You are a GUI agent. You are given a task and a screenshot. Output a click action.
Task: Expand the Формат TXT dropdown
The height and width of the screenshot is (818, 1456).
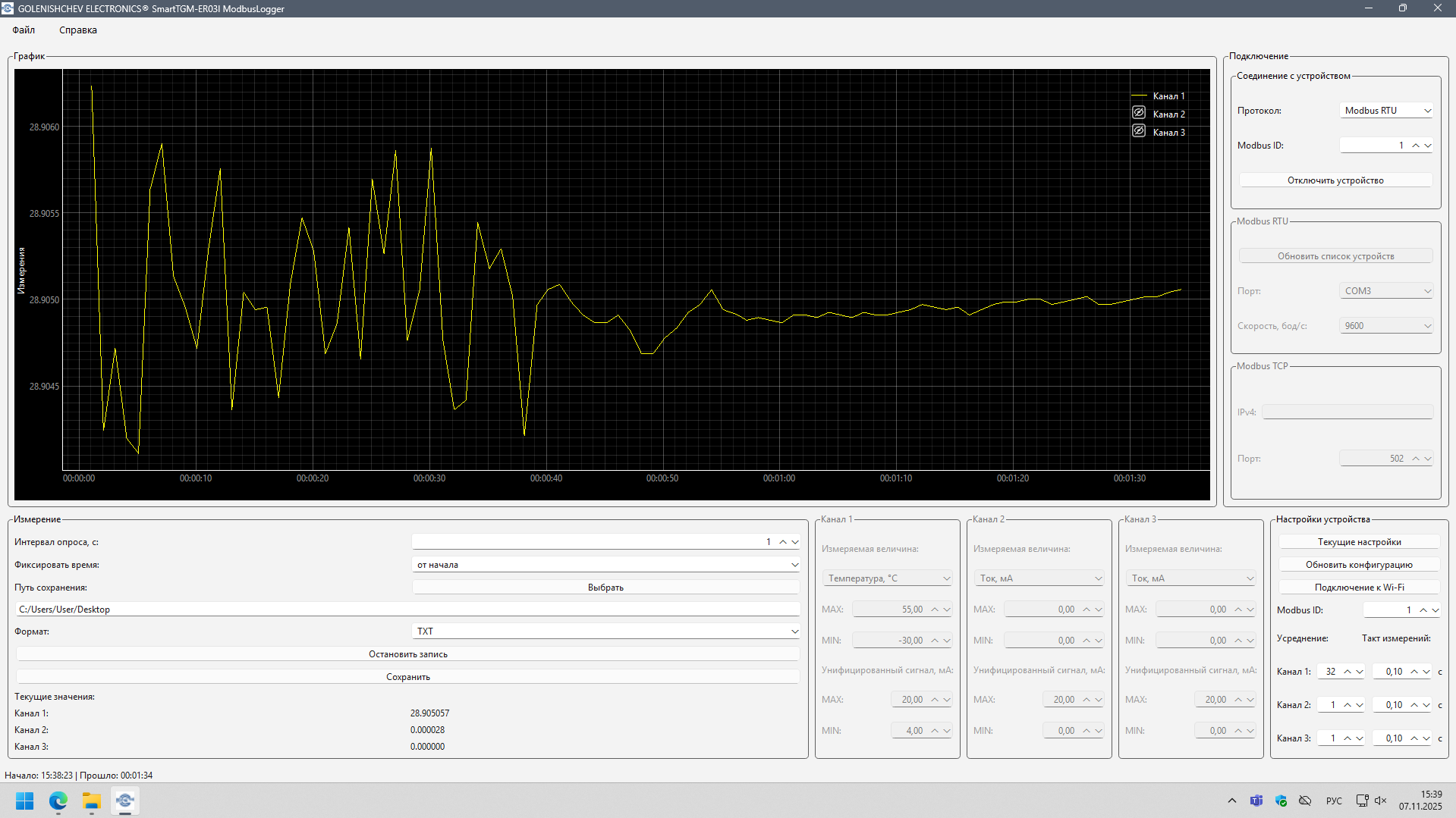[605, 632]
